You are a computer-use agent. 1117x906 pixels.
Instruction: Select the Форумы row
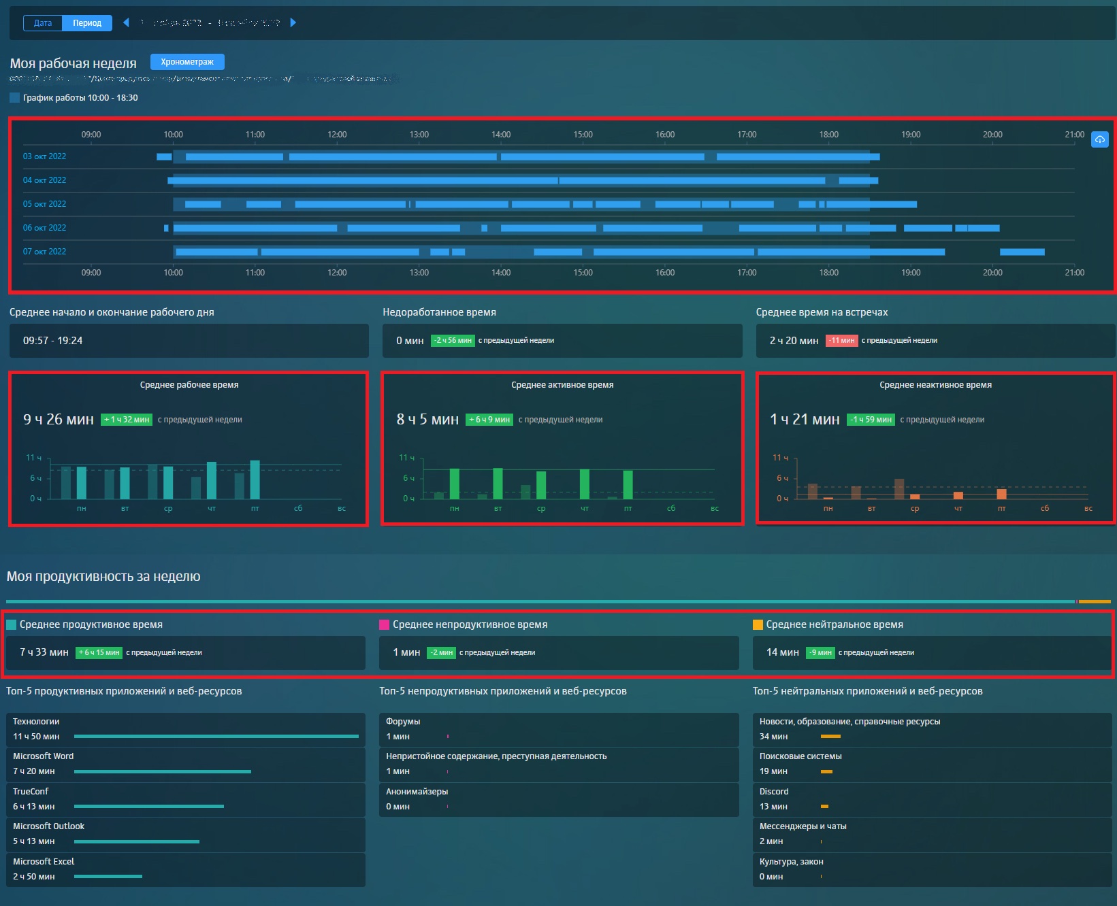(x=559, y=730)
